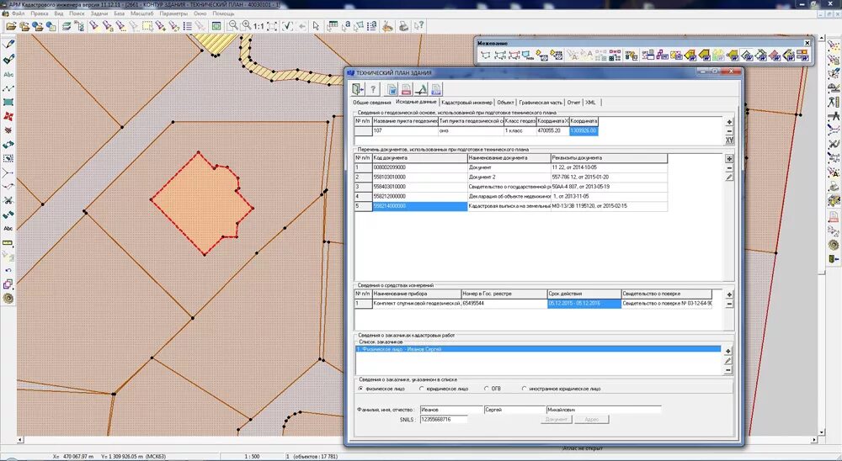Switch to the Объект tab
Viewport: 842px width, 461px height.
[x=505, y=103]
